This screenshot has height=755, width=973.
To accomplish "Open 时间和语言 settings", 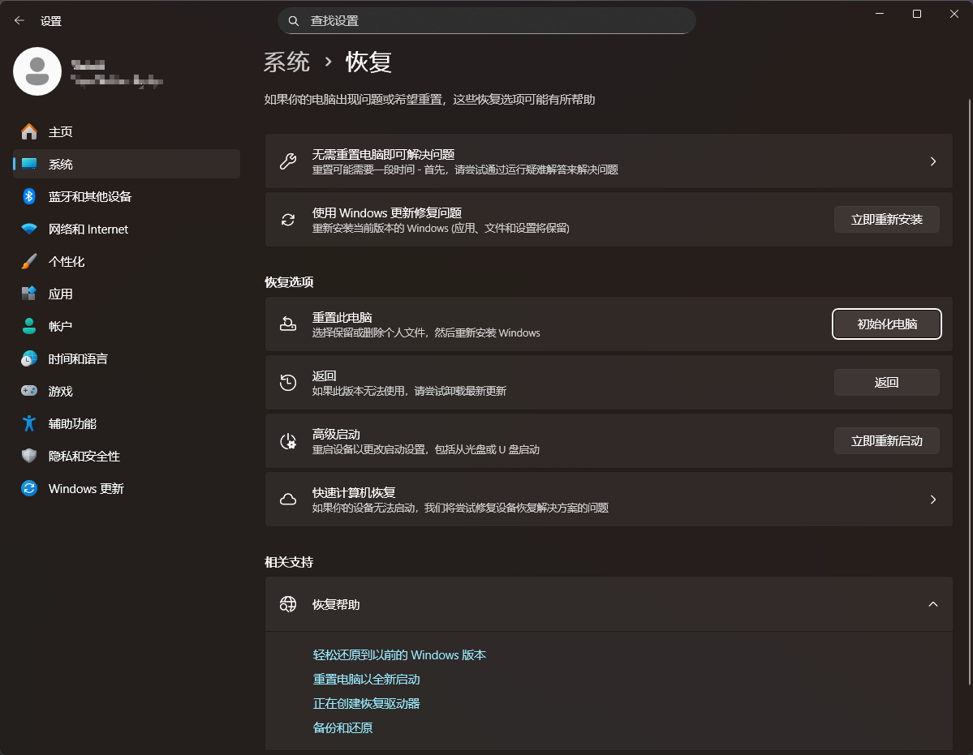I will pos(127,358).
